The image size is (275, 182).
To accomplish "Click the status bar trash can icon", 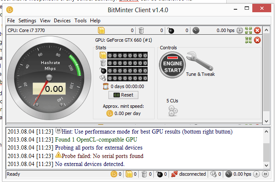I will 144,174.
